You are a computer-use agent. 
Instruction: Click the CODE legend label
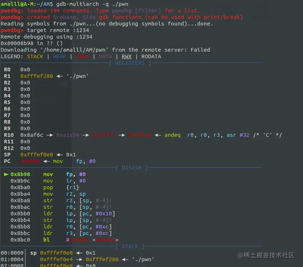click(x=82, y=56)
